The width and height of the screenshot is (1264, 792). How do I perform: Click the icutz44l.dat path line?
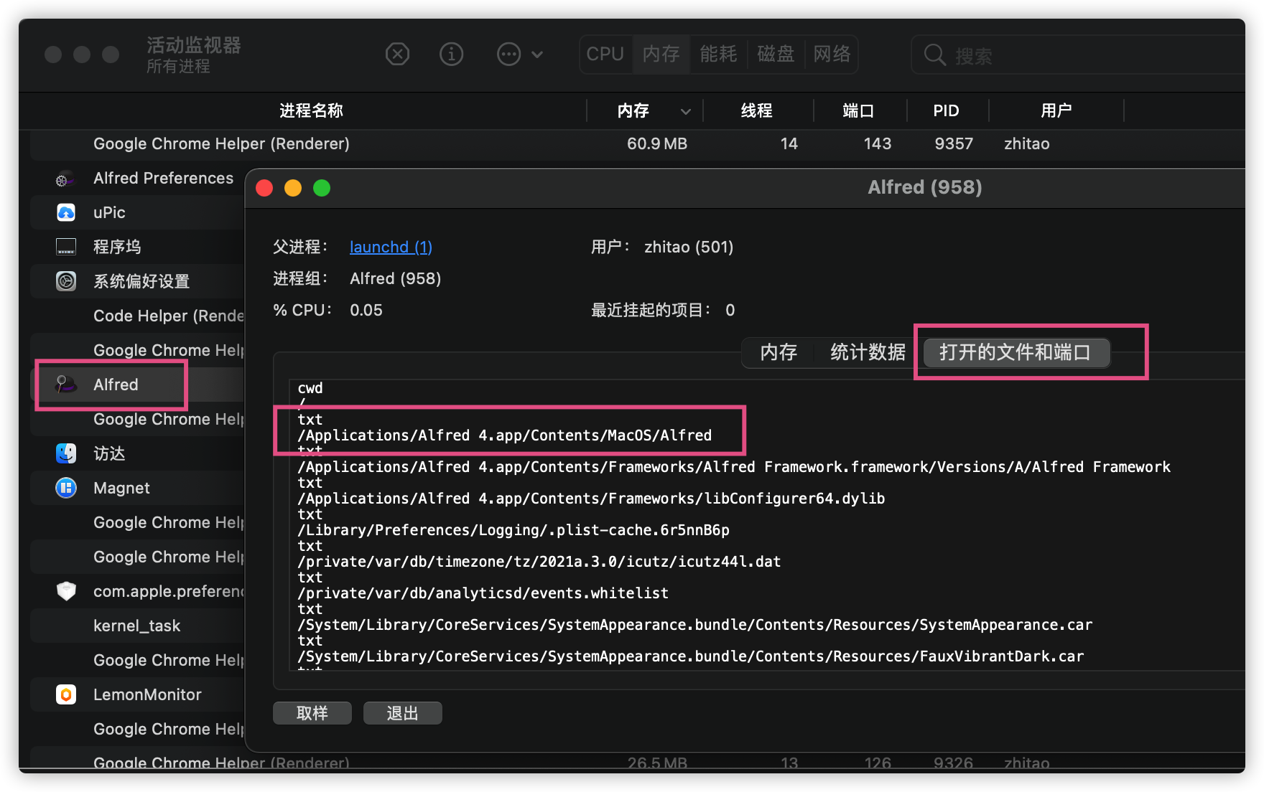coord(539,562)
